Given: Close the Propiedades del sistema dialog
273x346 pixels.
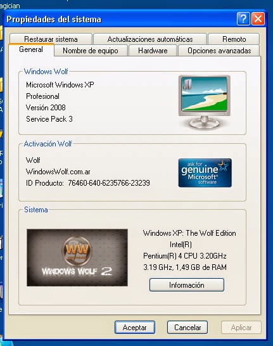Looking at the screenshot, I should pyautogui.click(x=258, y=19).
